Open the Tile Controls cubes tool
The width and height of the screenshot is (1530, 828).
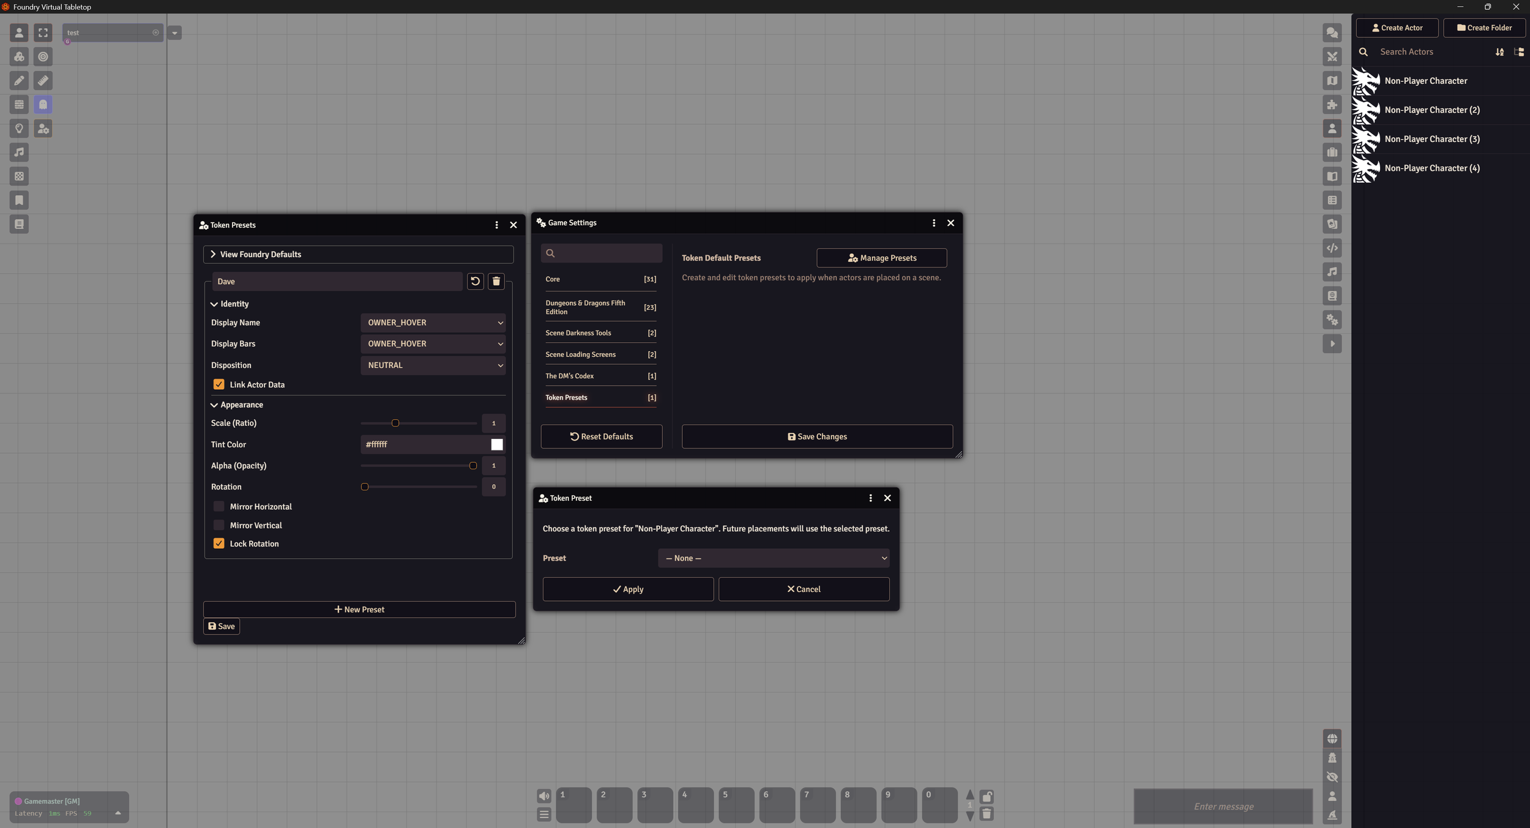pyautogui.click(x=19, y=56)
